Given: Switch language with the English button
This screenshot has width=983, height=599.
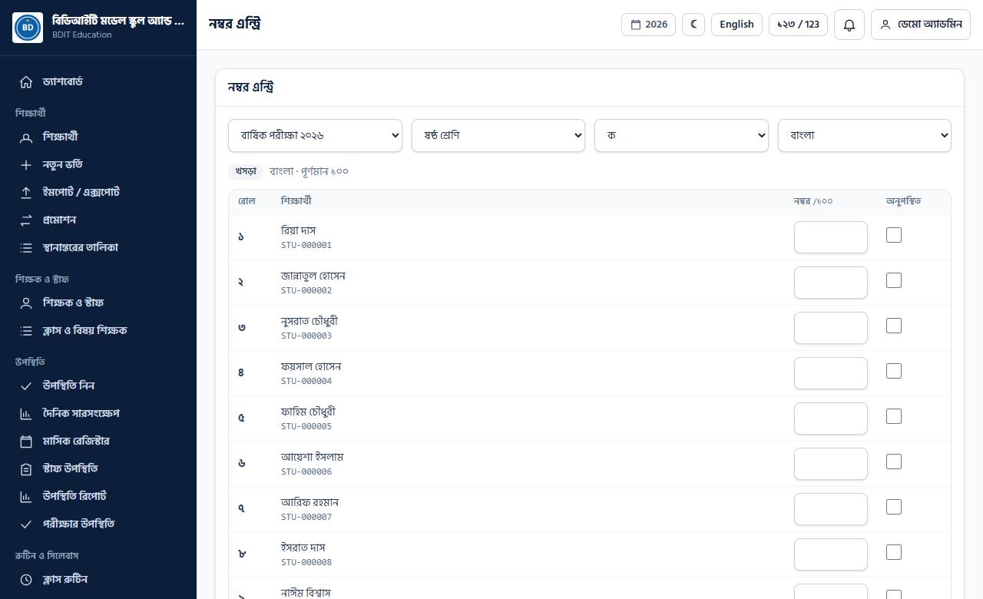Looking at the screenshot, I should pyautogui.click(x=737, y=25).
